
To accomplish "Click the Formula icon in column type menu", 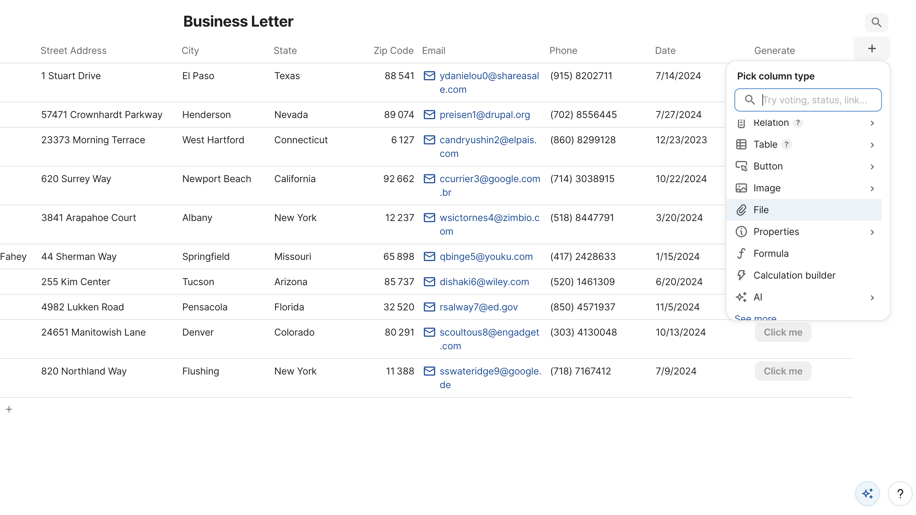I will (741, 253).
